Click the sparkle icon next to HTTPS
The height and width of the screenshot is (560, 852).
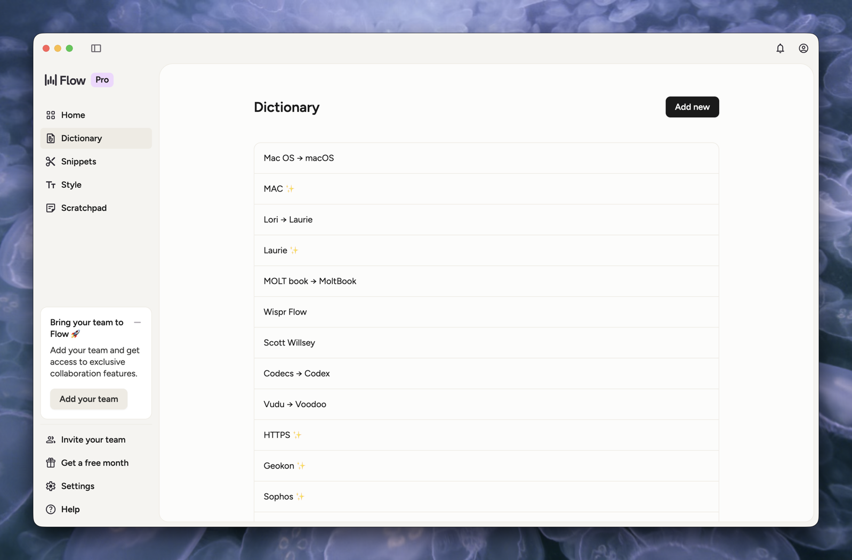[x=298, y=435]
